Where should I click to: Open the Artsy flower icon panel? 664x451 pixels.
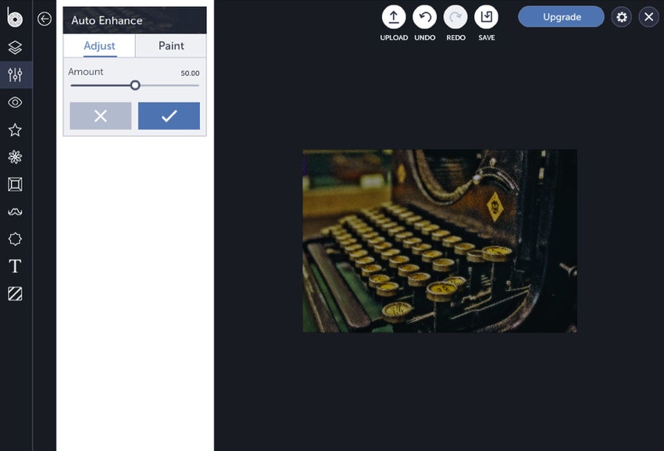pos(16,157)
